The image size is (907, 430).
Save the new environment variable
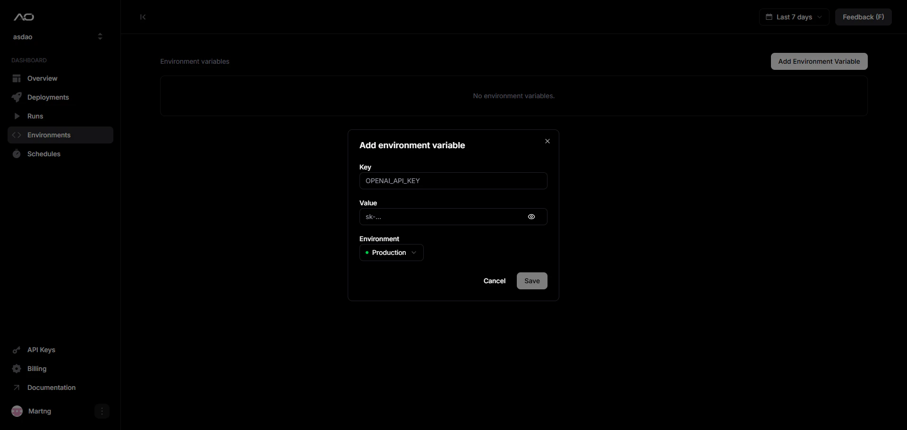[x=531, y=281]
